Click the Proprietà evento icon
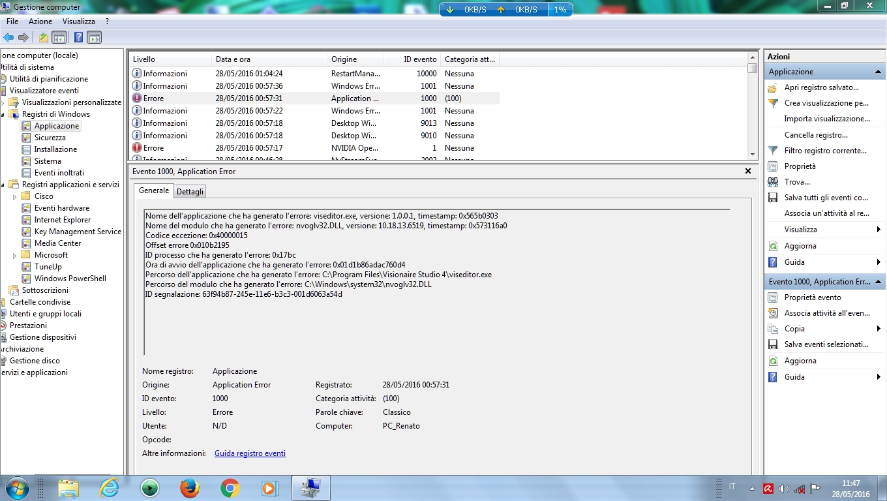Screen dimensions: 887x501 click(x=773, y=297)
